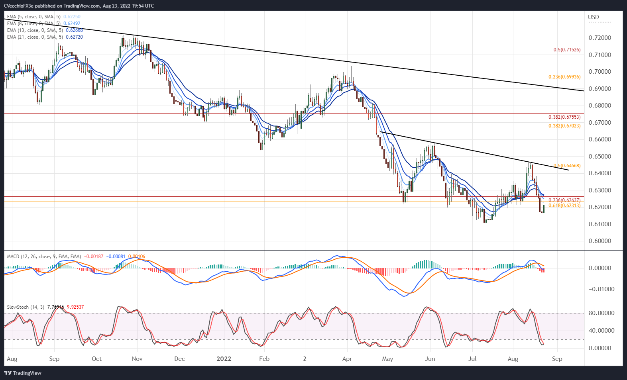627x380 pixels.
Task: Click the 0.64000 price axis label
Action: 600,173
